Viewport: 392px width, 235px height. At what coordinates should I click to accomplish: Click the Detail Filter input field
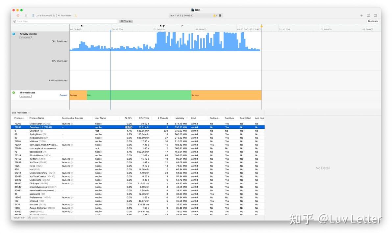click(x=51, y=218)
